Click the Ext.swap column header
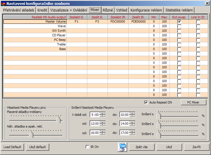This screenshot has height=155, width=211. click(x=179, y=17)
